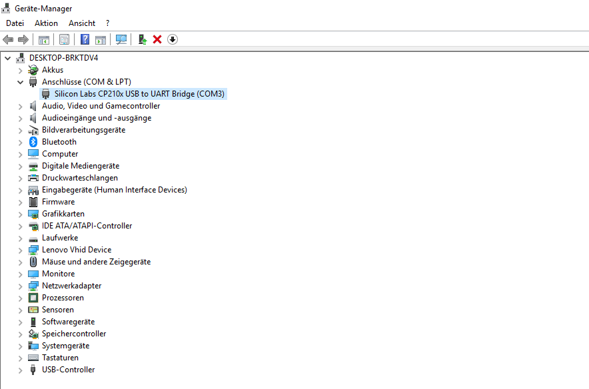The image size is (589, 389).
Task: Click the USB-Controller plug icon
Action: [x=33, y=370]
